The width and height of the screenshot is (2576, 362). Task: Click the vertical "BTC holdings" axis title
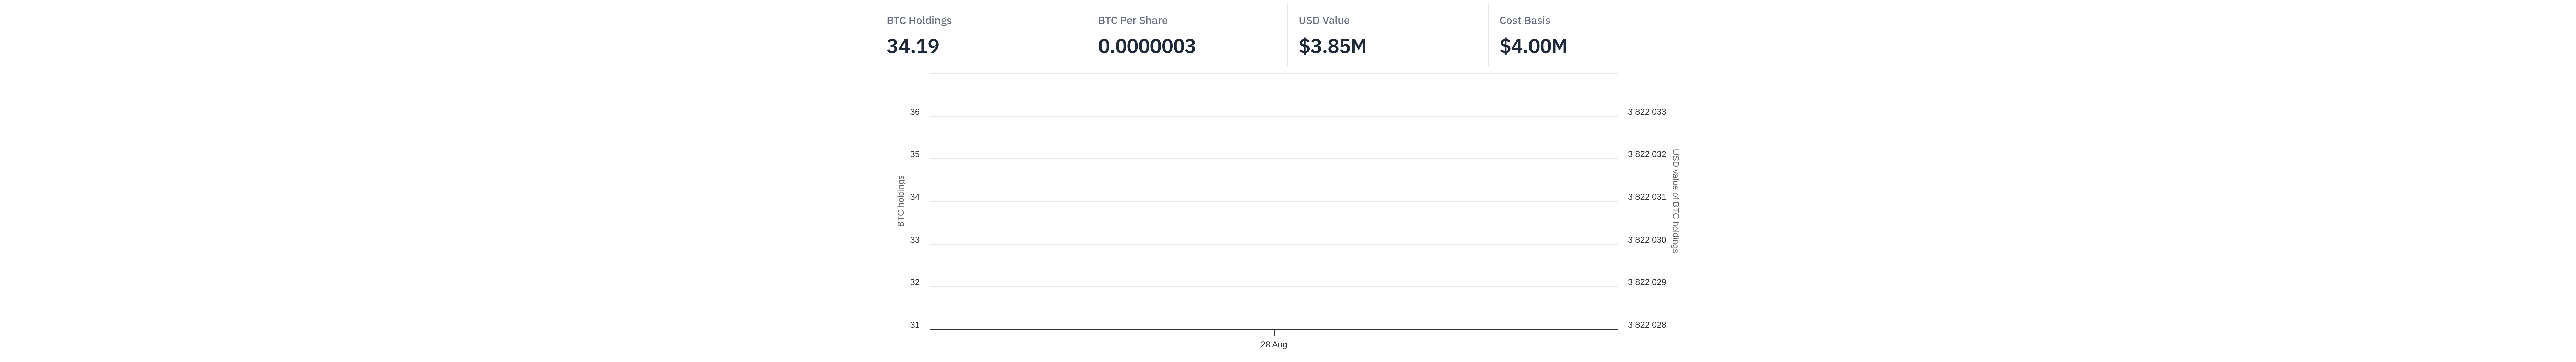point(900,201)
